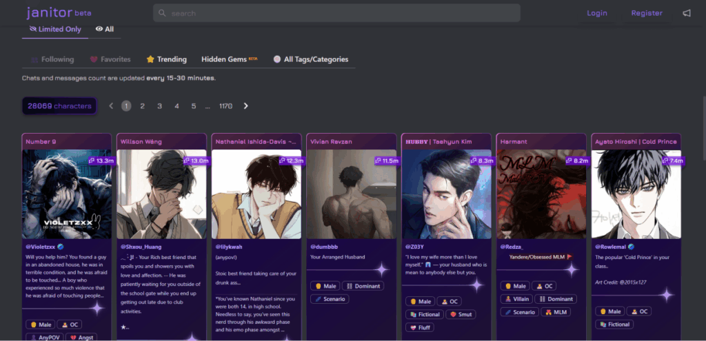Expand the pagination ellipsis
The height and width of the screenshot is (341, 706).
click(x=208, y=106)
